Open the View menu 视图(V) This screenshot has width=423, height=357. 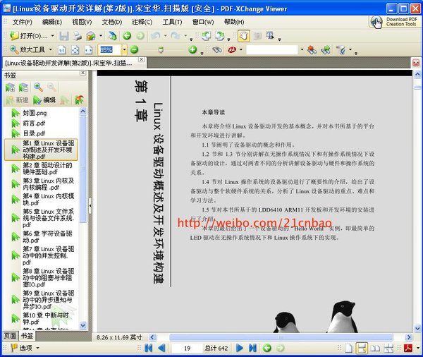82,22
